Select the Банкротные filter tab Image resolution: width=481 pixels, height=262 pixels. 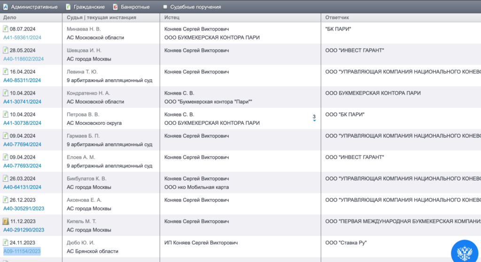pyautogui.click(x=131, y=7)
